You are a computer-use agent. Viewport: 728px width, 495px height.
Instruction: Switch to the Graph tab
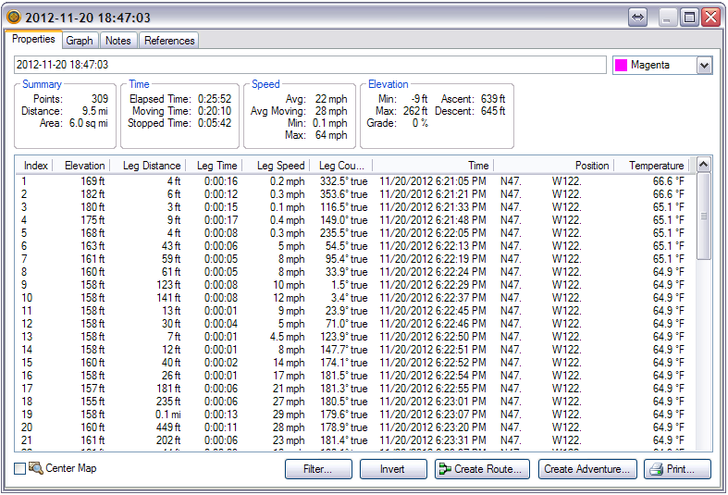80,41
